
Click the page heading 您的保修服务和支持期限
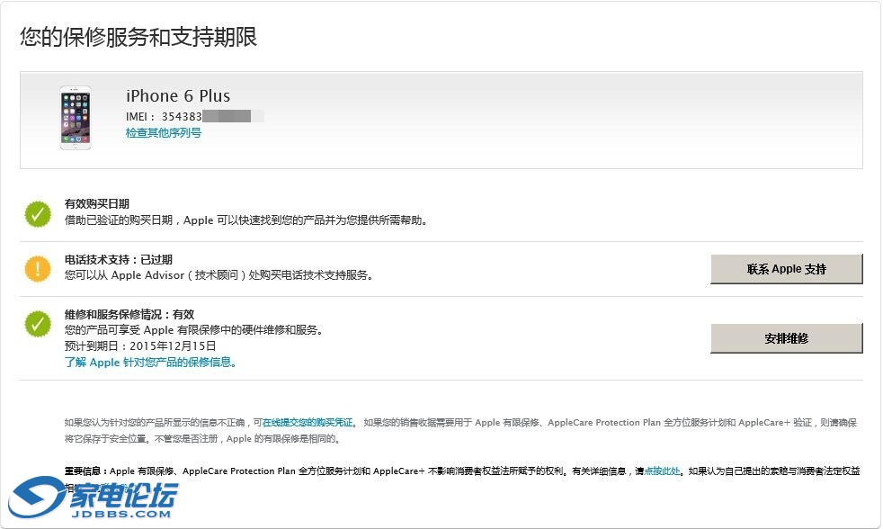[x=138, y=37]
